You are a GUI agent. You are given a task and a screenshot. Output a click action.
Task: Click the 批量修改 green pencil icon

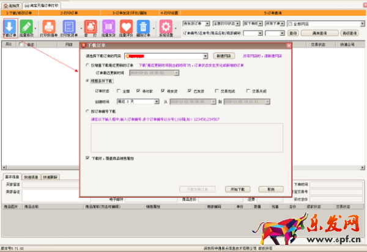[26, 27]
